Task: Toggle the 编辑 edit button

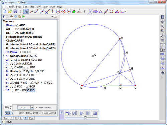Action: click(x=7, y=113)
